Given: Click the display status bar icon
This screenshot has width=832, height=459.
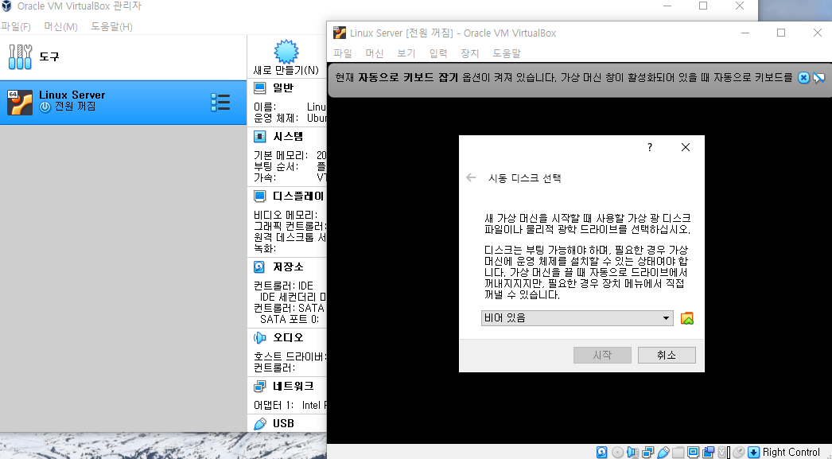Looking at the screenshot, I should tap(693, 452).
